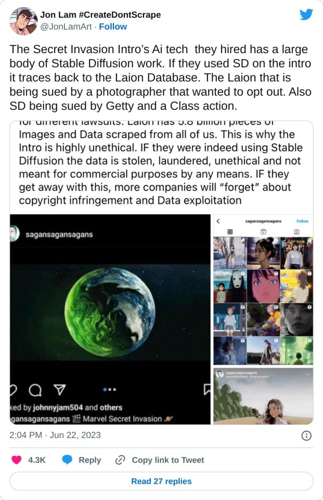Click the back chevron in Instagram profile
This screenshot has height=500, width=323.
218,221
